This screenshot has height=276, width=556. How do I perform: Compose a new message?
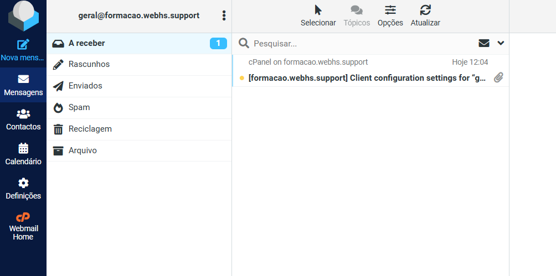point(23,50)
